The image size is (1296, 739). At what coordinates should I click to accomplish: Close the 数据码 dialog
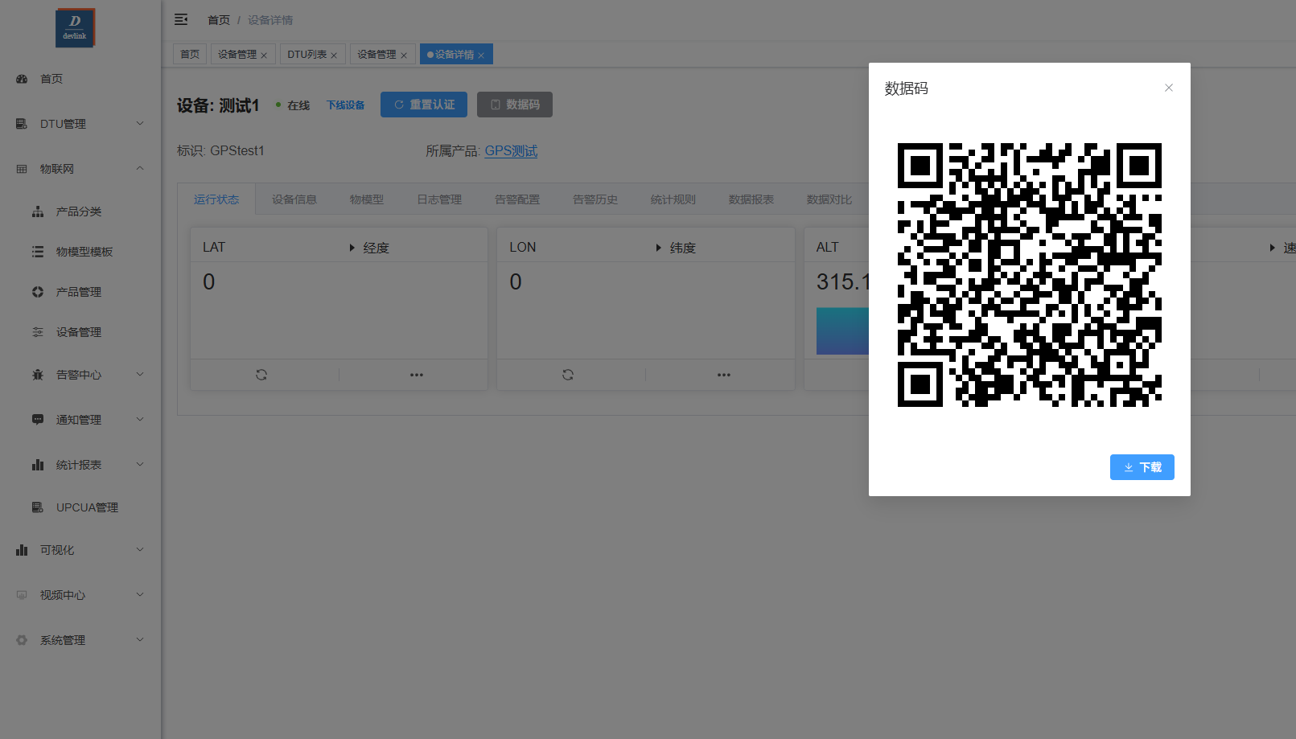tap(1169, 88)
